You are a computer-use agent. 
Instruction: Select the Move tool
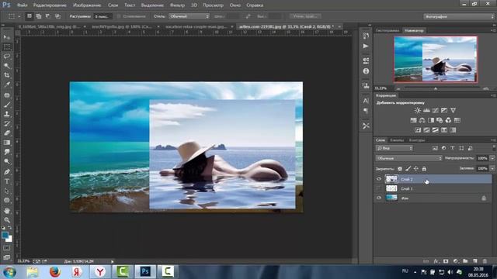click(x=7, y=37)
